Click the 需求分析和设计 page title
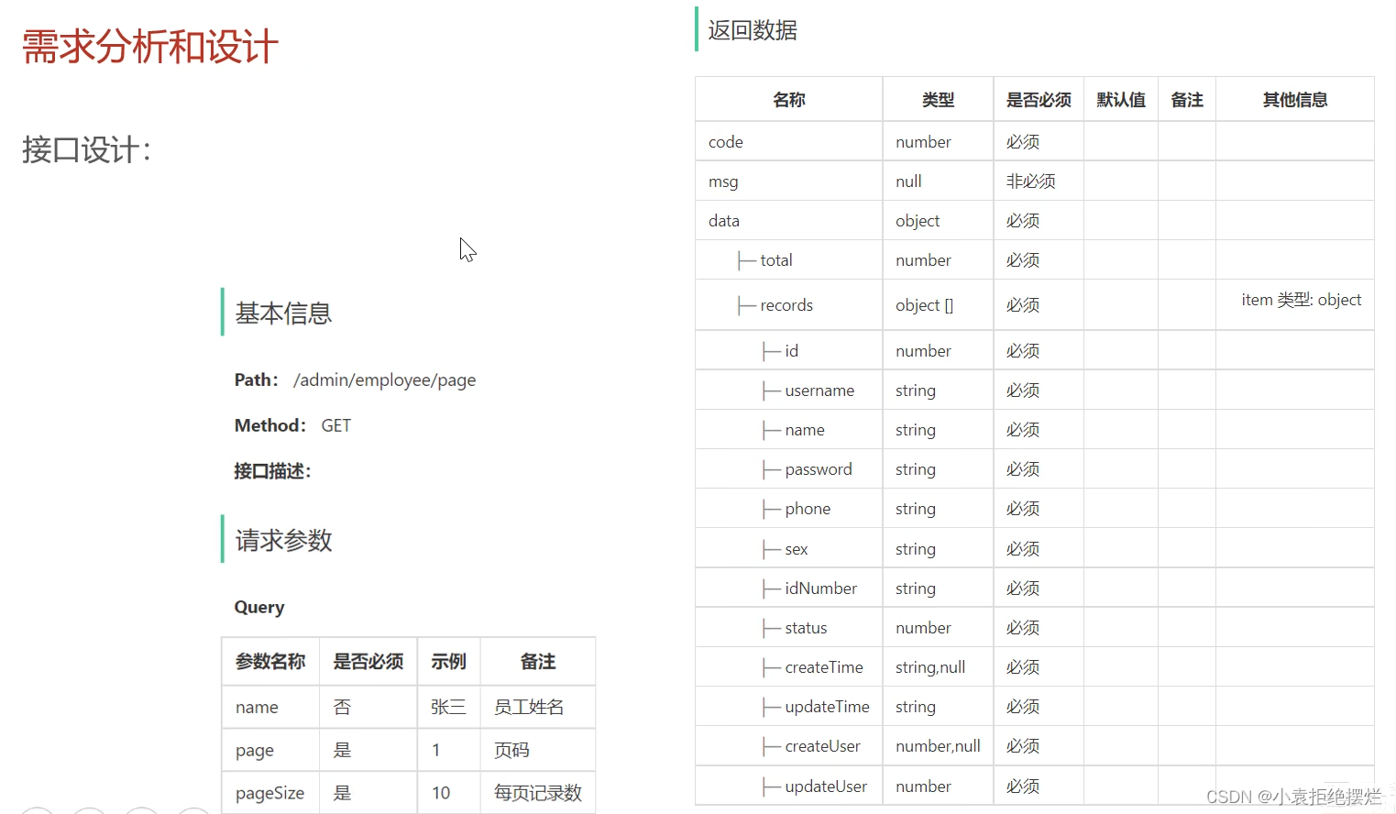The image size is (1396, 814). [x=148, y=47]
